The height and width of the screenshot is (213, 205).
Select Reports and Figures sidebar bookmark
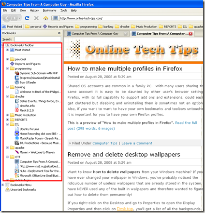pos(26,64)
